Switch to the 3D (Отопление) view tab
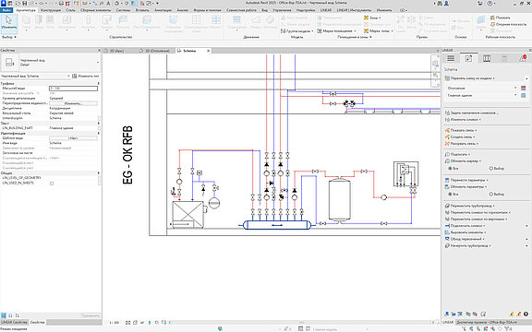This screenshot has width=532, height=332. [155, 51]
